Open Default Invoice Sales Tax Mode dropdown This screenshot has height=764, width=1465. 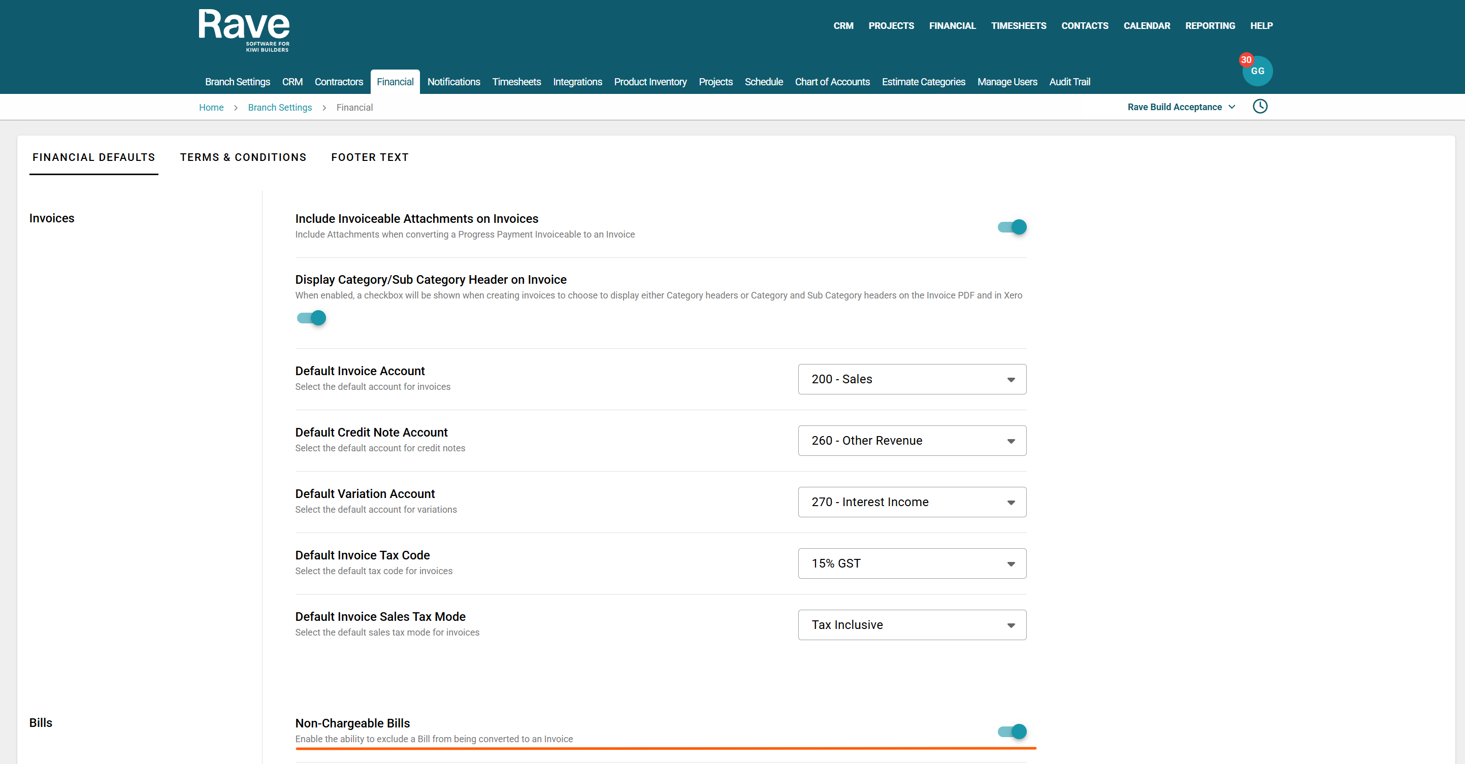[911, 625]
